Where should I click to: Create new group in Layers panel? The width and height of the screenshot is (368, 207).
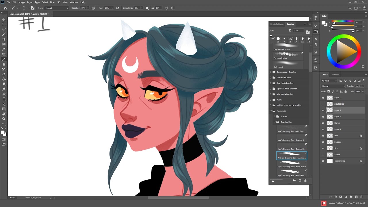pos(351,197)
